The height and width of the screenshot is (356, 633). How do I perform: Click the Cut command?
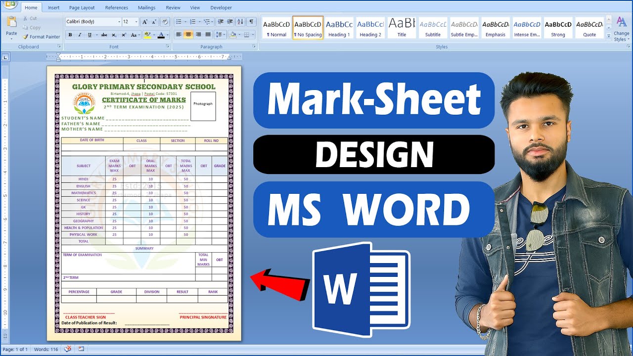click(29, 18)
